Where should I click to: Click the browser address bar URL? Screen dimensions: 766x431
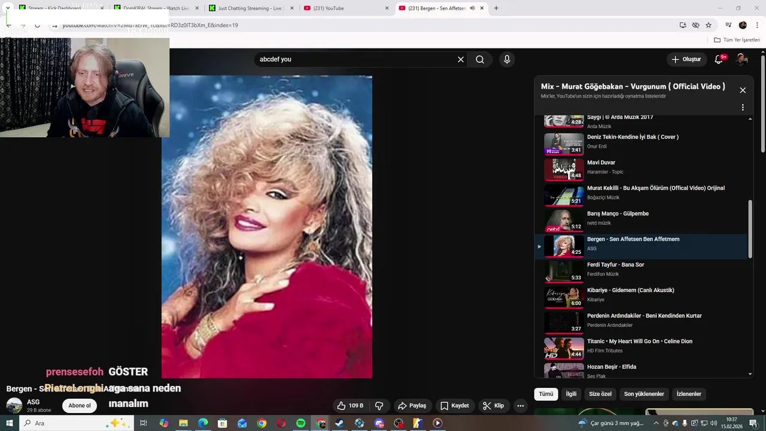150,25
